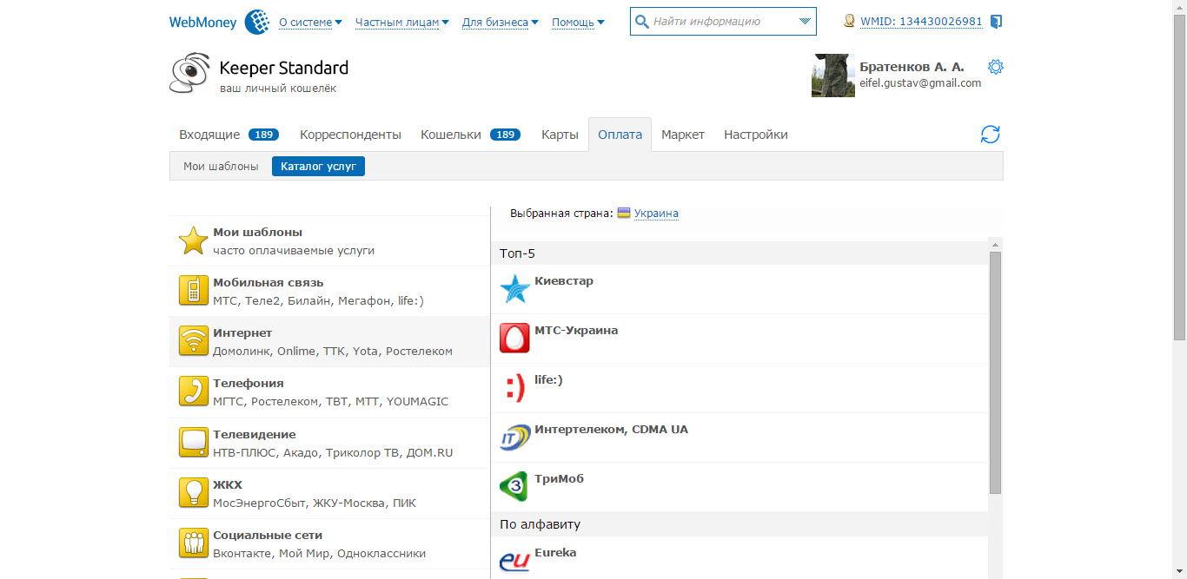Choose the 'Интернет' Wi-Fi icon
The image size is (1187, 579).
tap(193, 341)
